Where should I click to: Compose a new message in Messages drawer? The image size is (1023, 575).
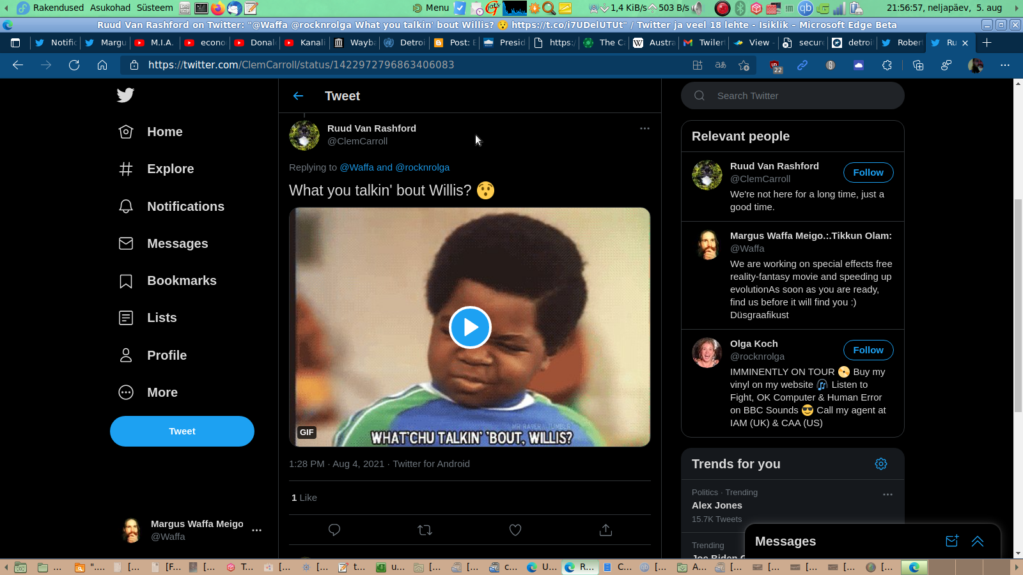(952, 541)
